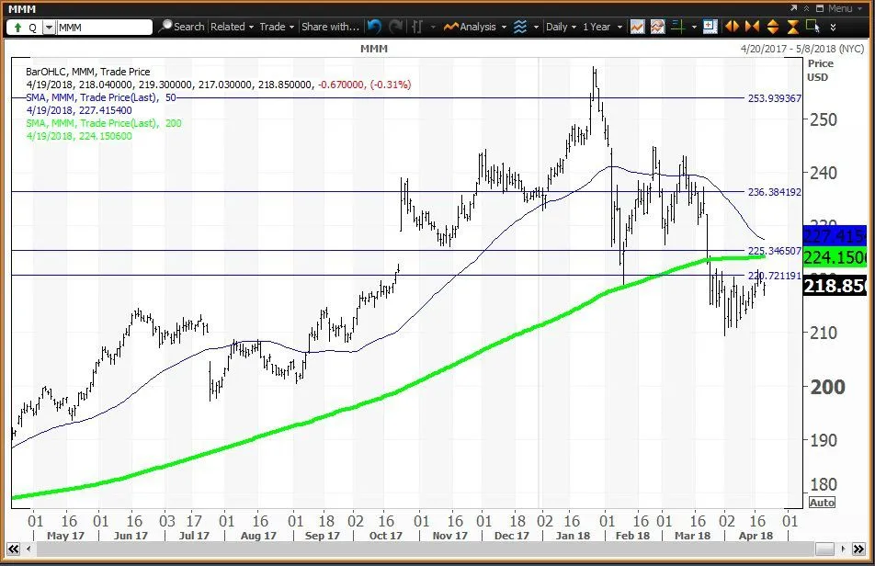Open the Related menu
Screen dimensions: 875x566
233,27
